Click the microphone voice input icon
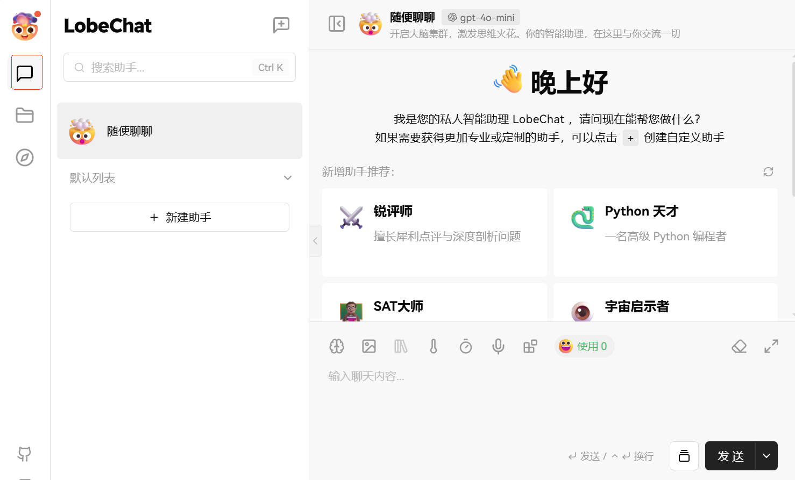The image size is (795, 480). point(498,346)
